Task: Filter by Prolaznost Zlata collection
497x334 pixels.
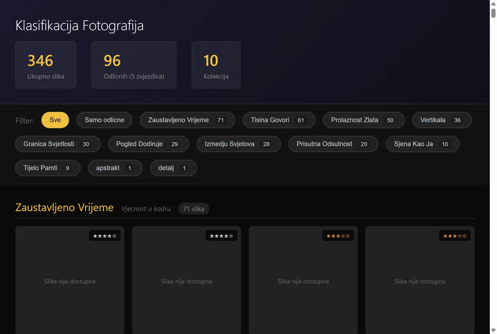Action: point(364,120)
